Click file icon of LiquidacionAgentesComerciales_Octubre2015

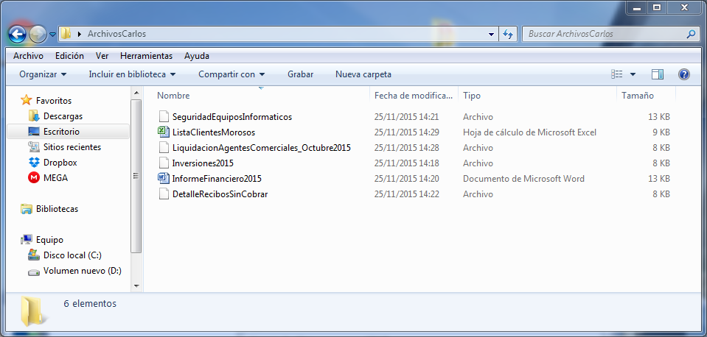[x=163, y=148]
